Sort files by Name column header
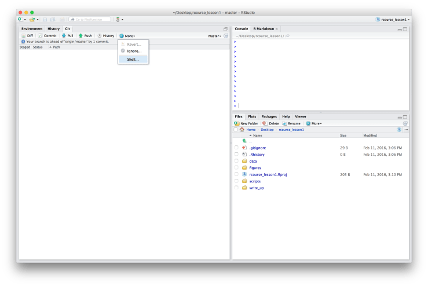The height and width of the screenshot is (286, 428). [256, 135]
